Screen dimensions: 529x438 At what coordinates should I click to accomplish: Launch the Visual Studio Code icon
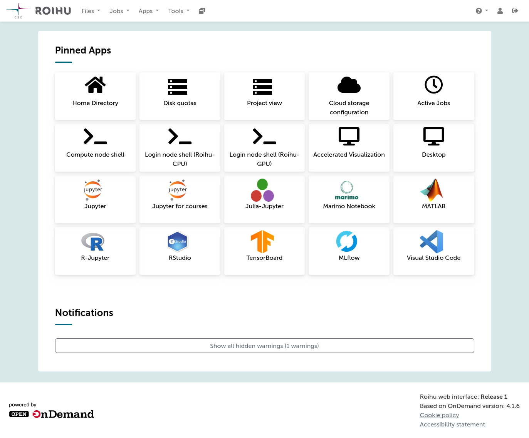(432, 242)
